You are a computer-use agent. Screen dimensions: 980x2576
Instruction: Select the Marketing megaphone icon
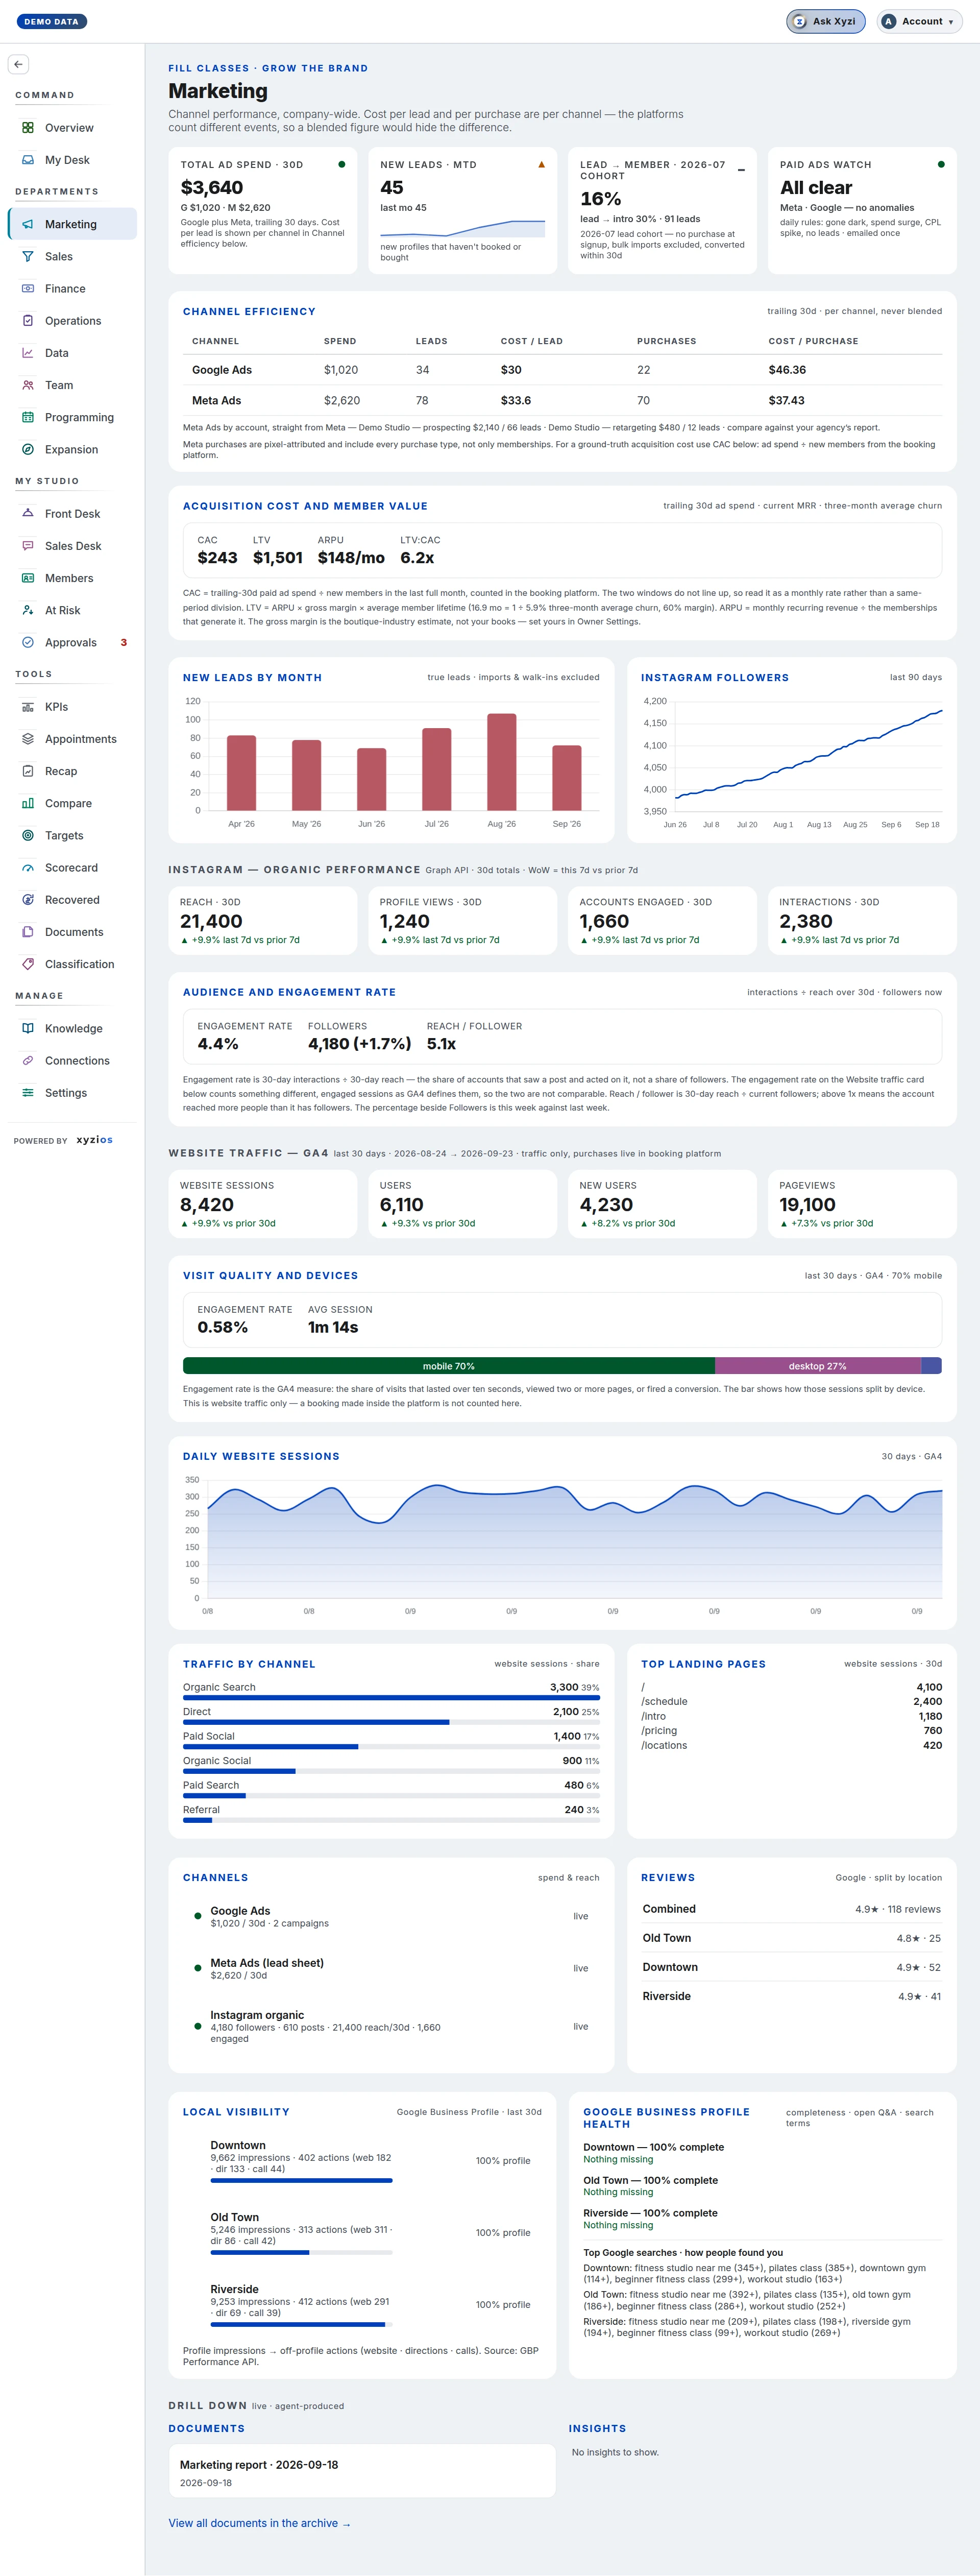(28, 224)
